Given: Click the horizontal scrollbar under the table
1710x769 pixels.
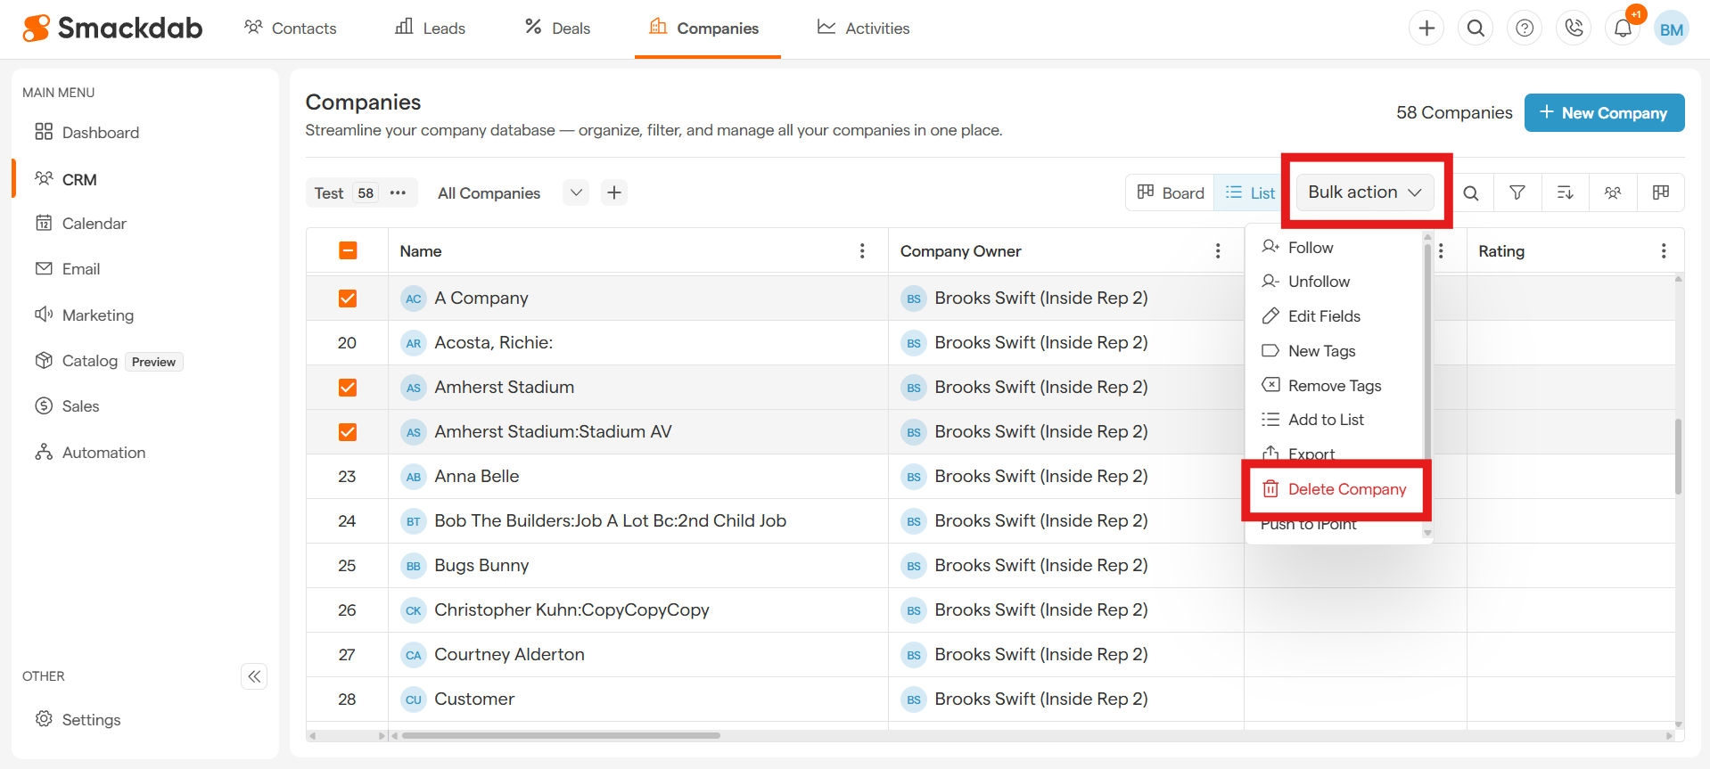Looking at the screenshot, I should [561, 736].
